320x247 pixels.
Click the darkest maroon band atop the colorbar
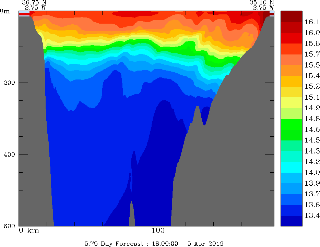coord(291,16)
